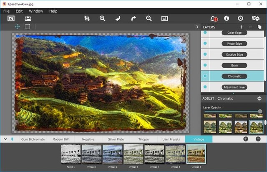The image size is (267, 172).
Task: Select the Chromatic layer button
Action: (234, 76)
